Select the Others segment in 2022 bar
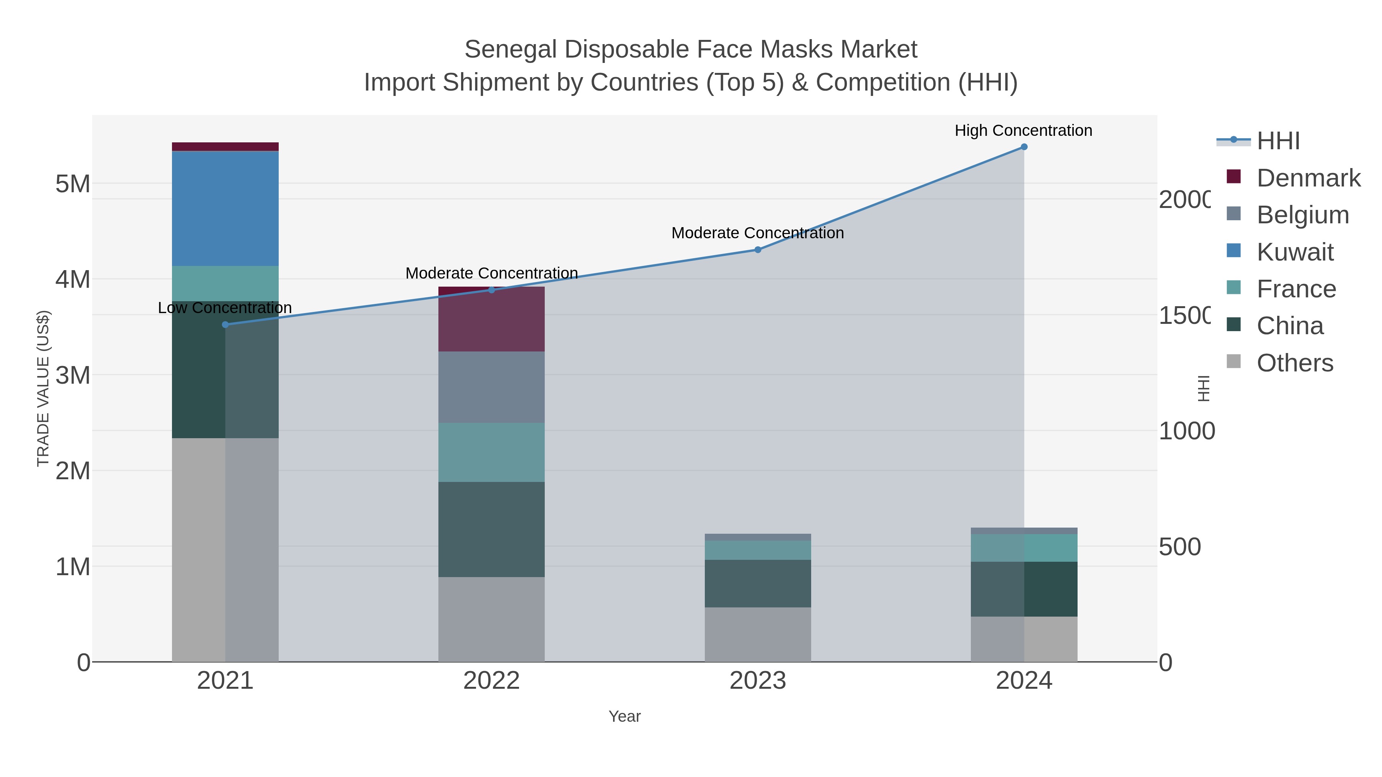The image size is (1382, 777). 491,619
